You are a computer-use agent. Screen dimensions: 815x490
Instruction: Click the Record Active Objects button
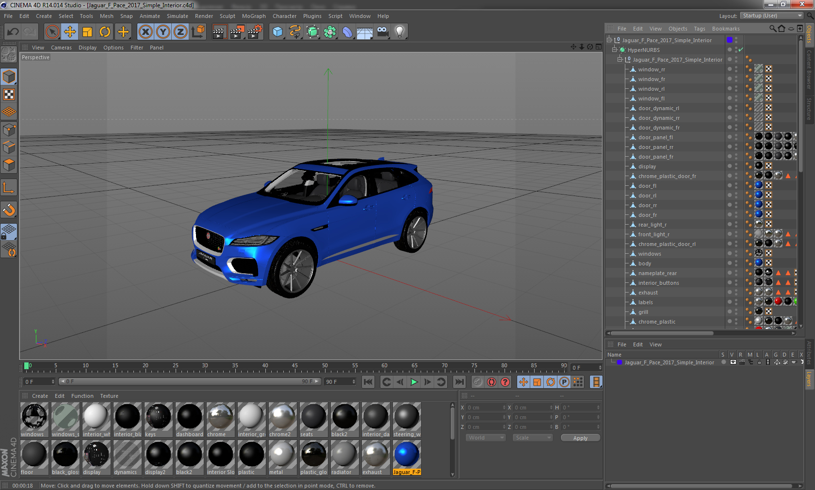[x=478, y=382]
